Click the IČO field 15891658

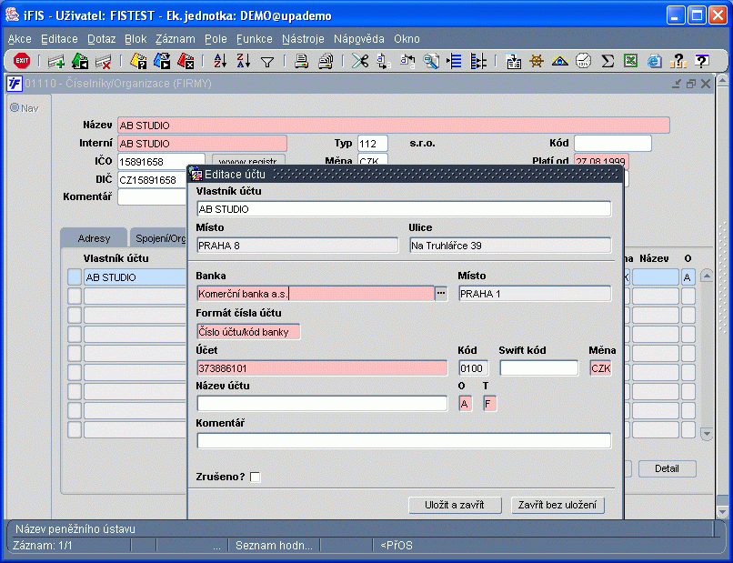click(x=161, y=162)
